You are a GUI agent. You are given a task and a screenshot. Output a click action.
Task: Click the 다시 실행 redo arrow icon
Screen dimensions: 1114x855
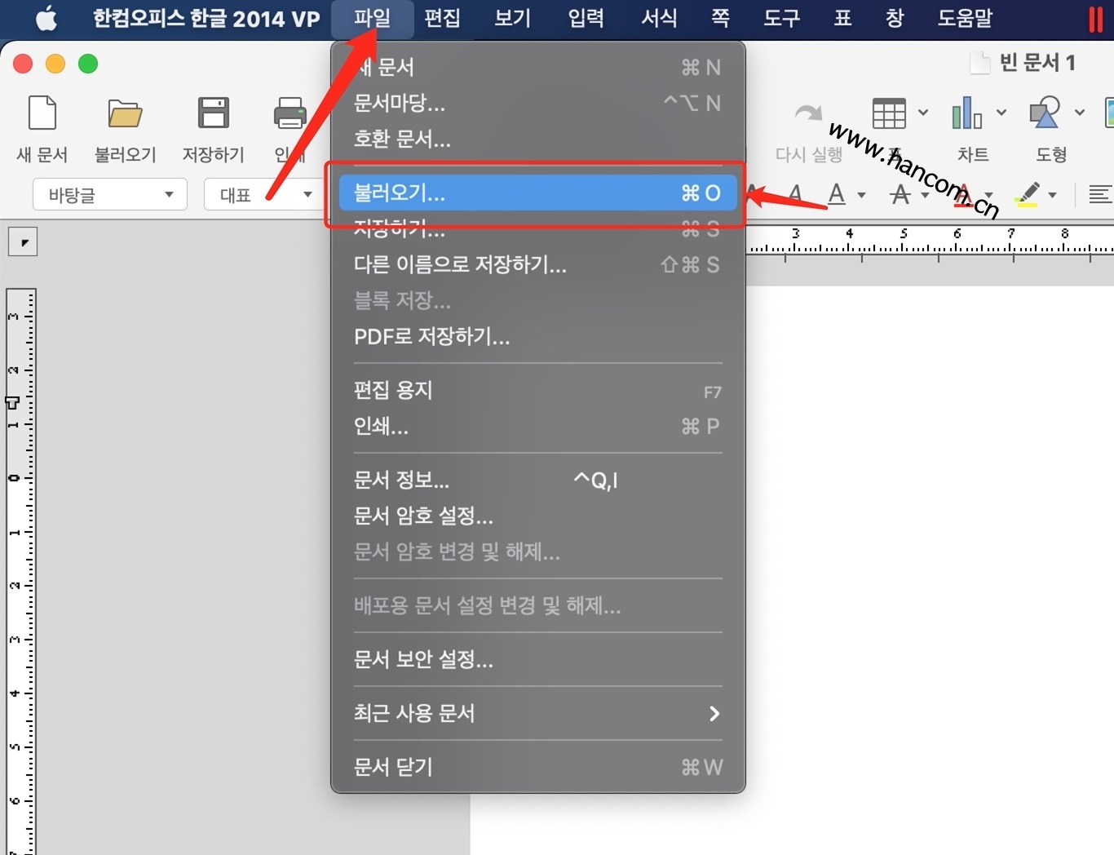[x=807, y=113]
